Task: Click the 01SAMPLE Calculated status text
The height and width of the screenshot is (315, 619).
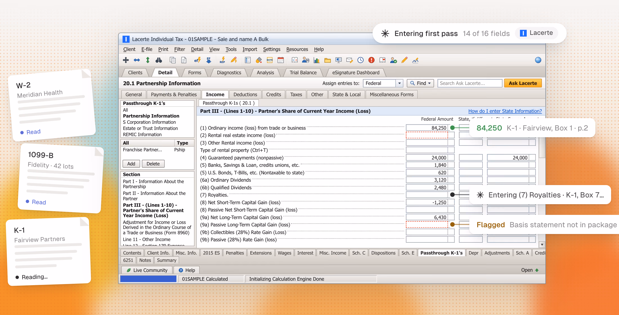Action: (x=205, y=279)
